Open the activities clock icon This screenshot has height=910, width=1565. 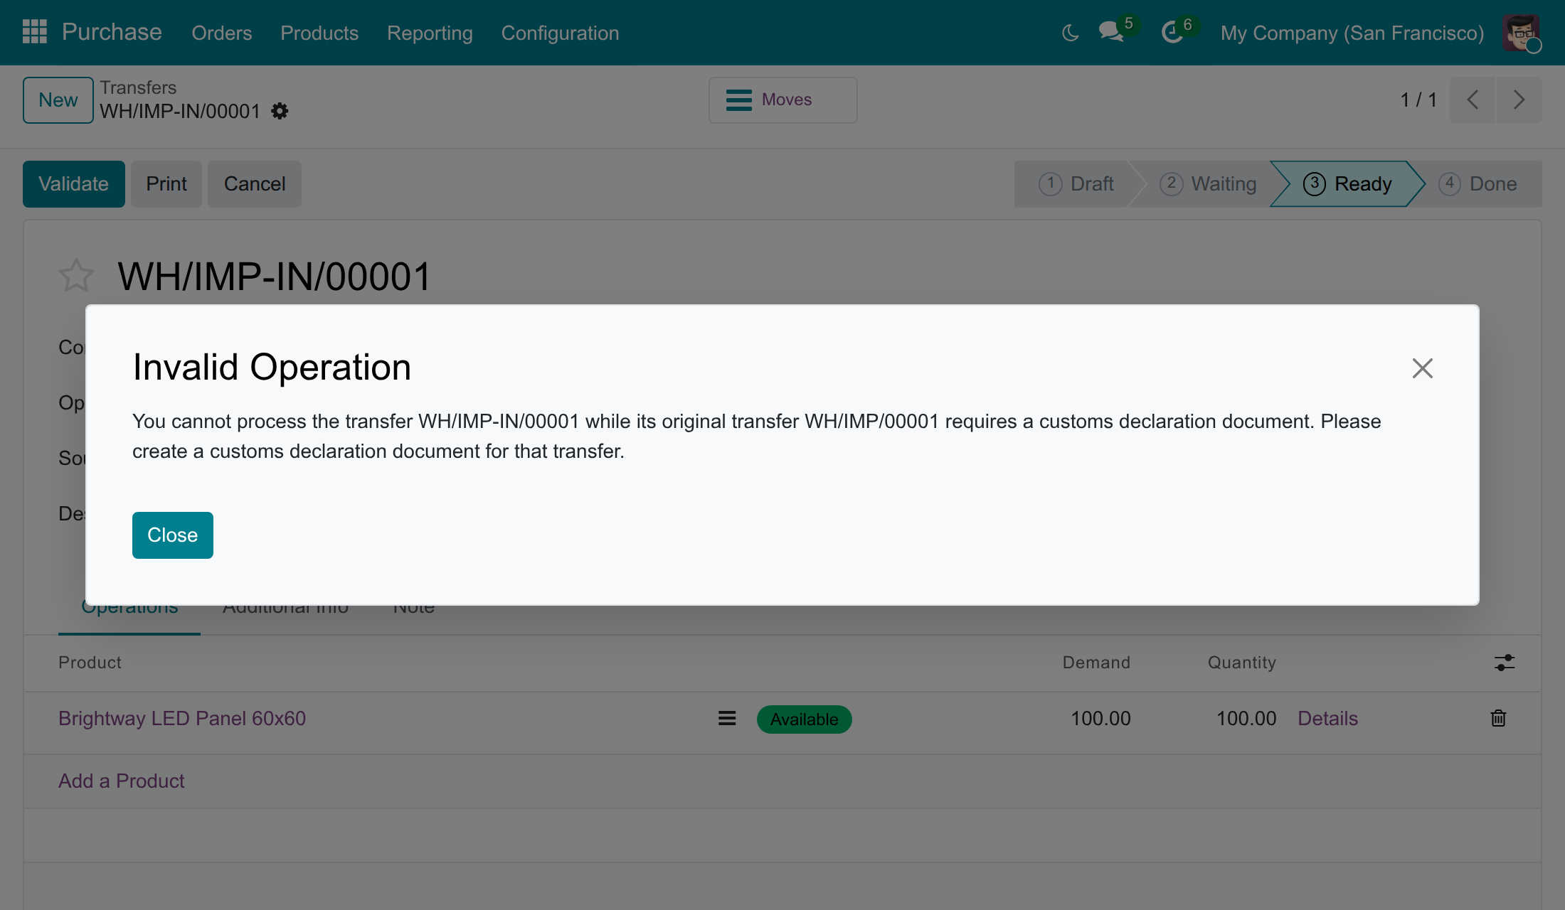point(1172,33)
